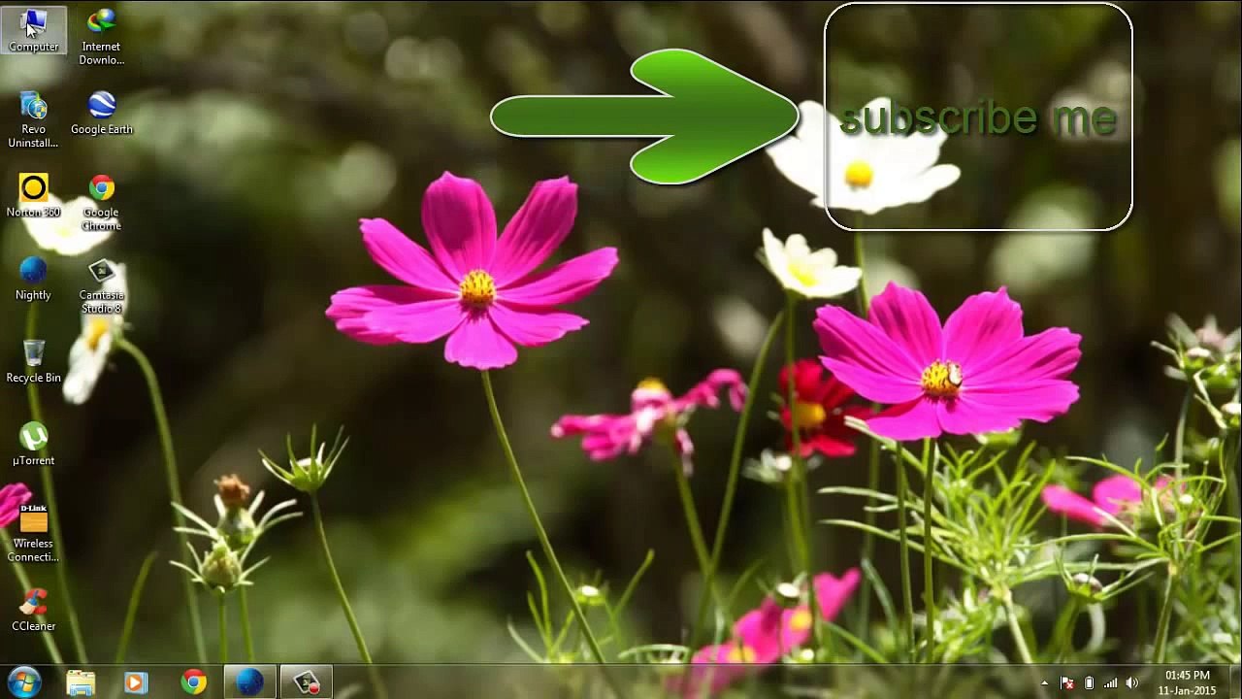Select the D-Link Wireless Connection shortcut
Viewport: 1242px width, 699px height.
[x=34, y=534]
